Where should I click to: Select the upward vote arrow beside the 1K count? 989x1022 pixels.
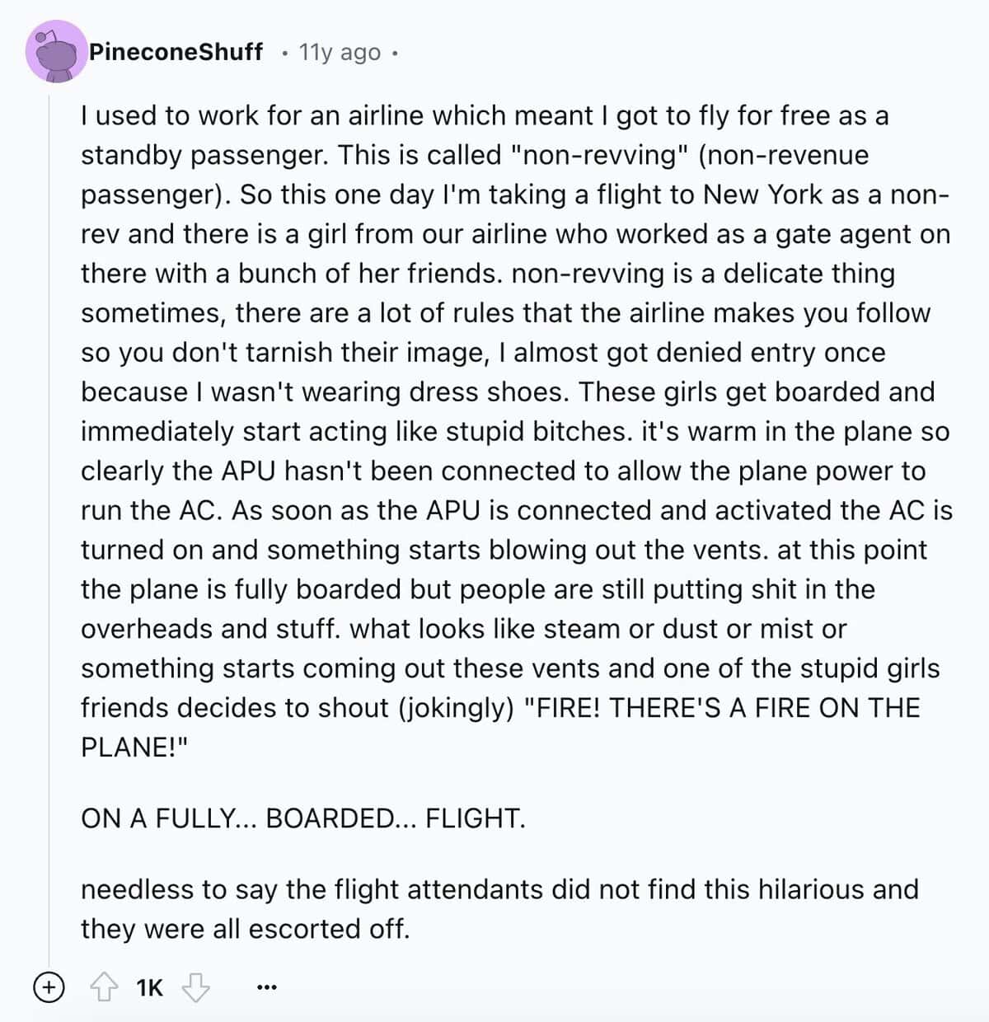click(105, 986)
